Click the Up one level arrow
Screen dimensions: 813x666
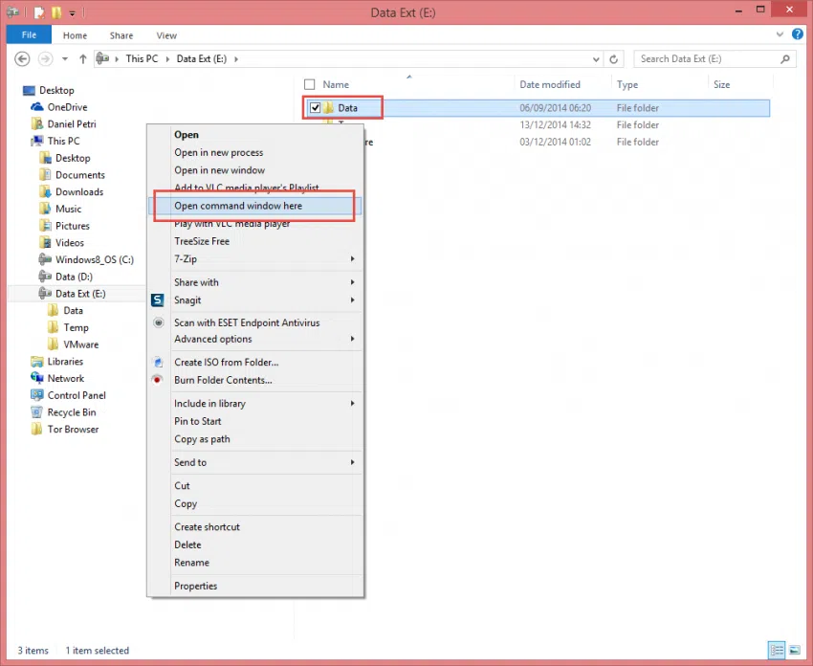tap(83, 58)
